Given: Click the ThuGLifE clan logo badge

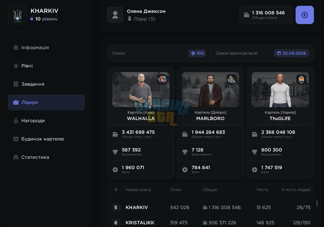Looking at the screenshot, I should pyautogui.click(x=301, y=79).
